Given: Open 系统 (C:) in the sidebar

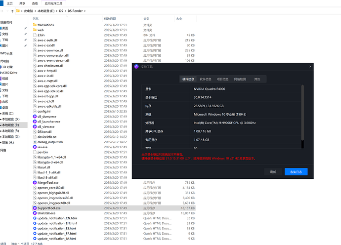Looking at the screenshot, I should tap(8, 114).
